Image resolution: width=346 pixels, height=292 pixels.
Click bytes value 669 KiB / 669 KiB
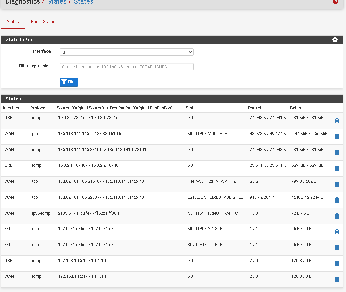point(307,165)
